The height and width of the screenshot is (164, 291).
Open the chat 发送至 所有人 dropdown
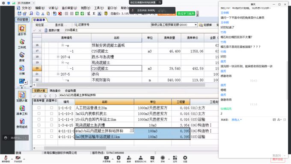[x=236, y=120]
